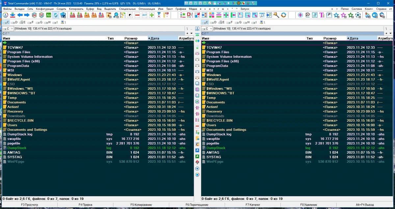
Task: Click the orange C icon in middle bar
Action: click(x=197, y=144)
